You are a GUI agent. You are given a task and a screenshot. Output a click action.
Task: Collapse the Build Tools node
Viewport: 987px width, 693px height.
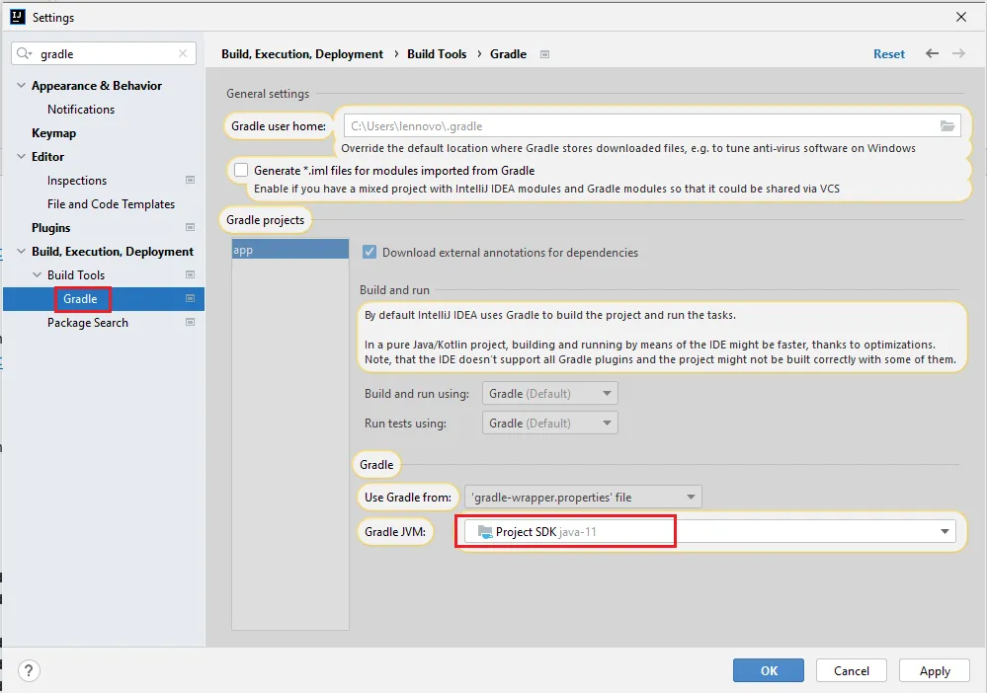38,274
